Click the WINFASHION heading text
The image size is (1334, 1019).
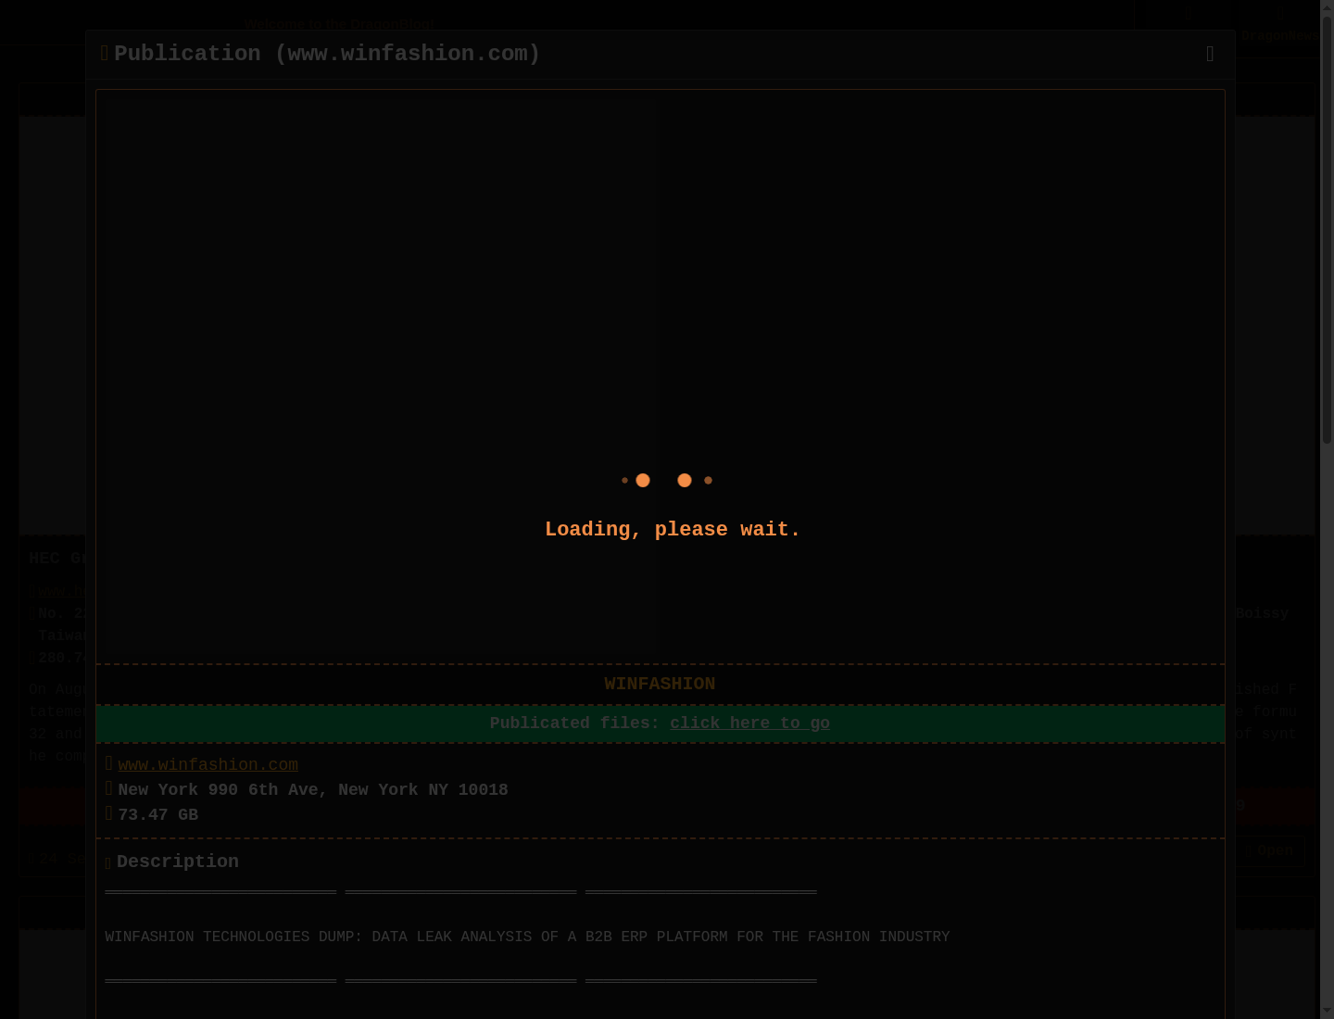coord(660,684)
